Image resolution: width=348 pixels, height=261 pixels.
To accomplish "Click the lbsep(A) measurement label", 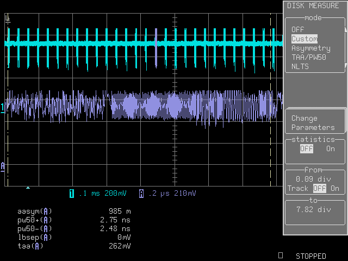I will coord(35,237).
